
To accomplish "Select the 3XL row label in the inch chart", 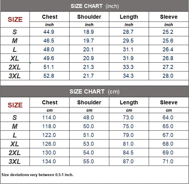I will [15, 76].
